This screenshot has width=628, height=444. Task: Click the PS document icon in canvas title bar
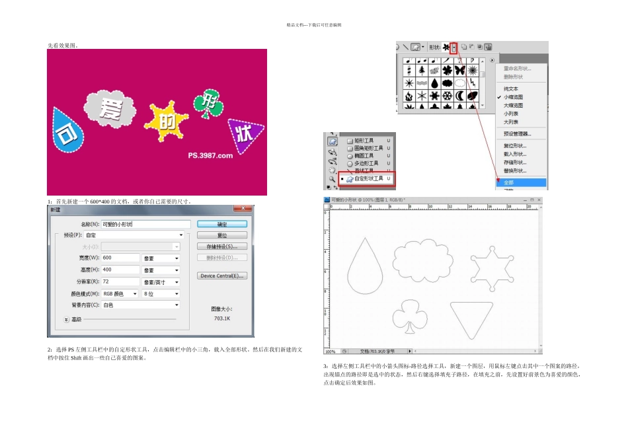(327, 200)
